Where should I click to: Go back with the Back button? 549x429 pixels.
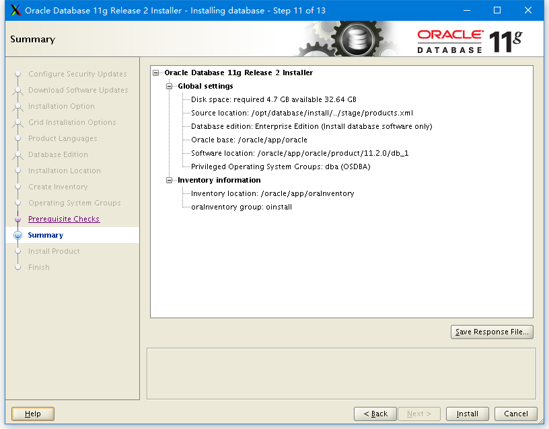pos(375,414)
